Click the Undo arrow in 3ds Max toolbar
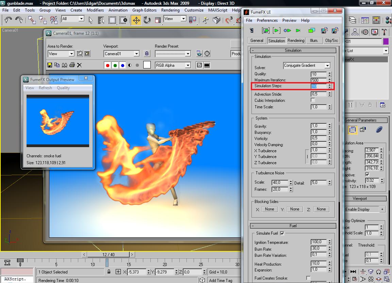Screen dimensions: 392x283 click(8, 19)
